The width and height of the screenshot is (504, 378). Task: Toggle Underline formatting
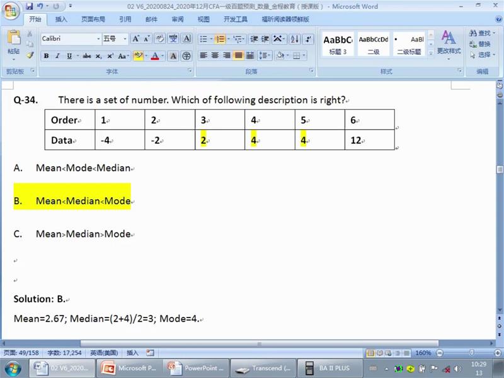tap(69, 56)
